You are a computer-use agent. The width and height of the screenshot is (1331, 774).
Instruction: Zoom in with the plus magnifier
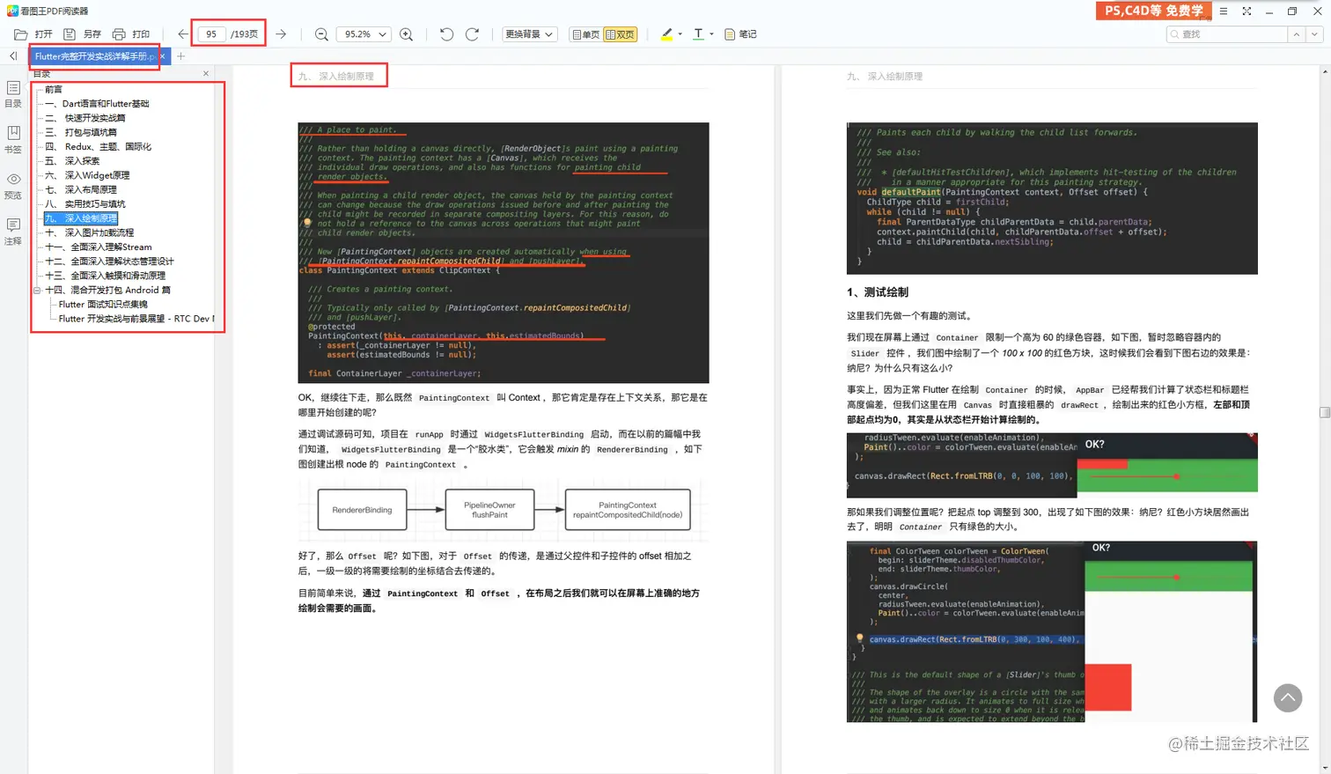(406, 34)
